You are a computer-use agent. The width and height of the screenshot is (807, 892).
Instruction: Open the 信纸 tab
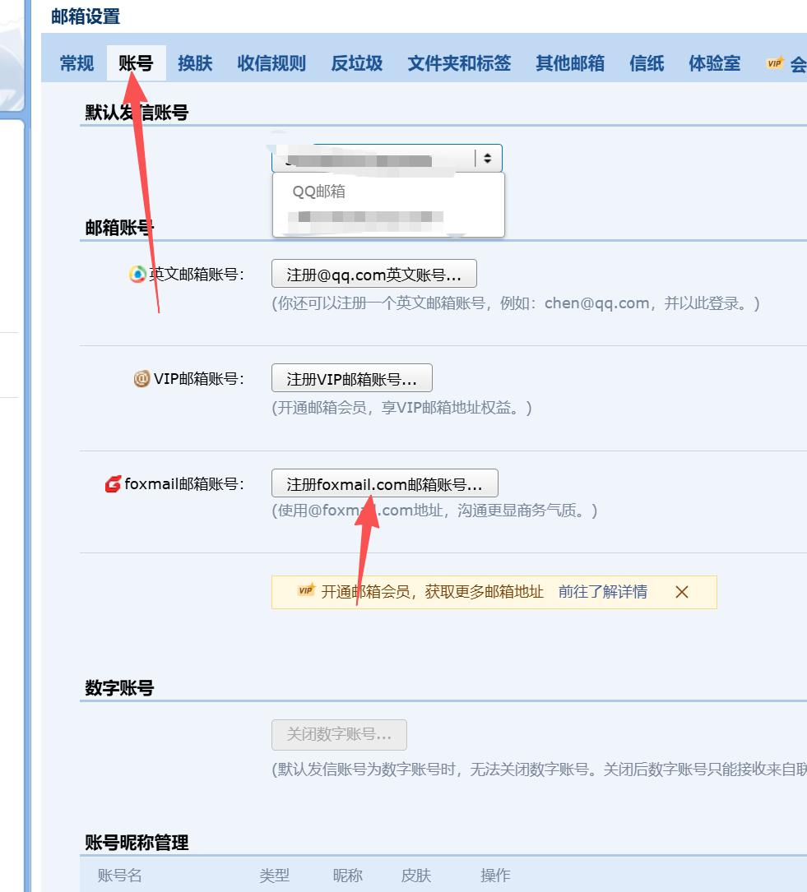pos(647,63)
